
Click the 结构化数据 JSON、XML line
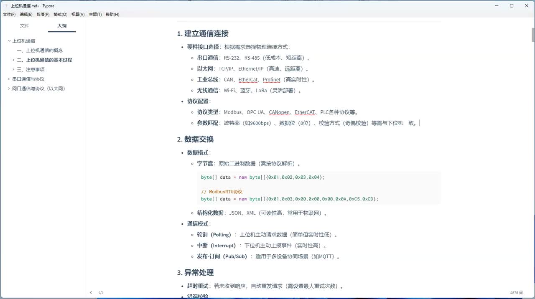click(262, 213)
